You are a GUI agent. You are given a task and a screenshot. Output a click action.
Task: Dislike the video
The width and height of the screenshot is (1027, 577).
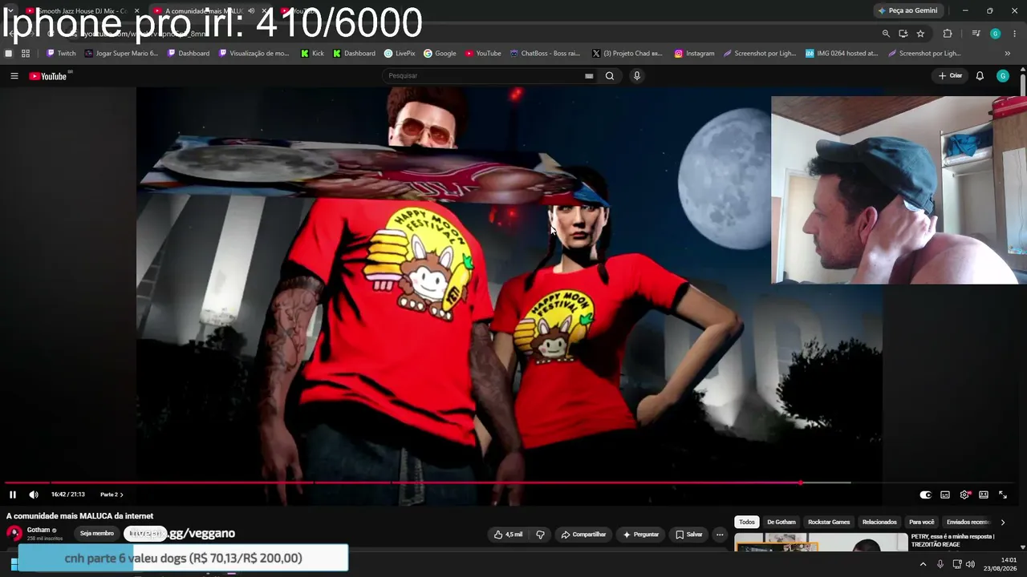[x=541, y=535]
